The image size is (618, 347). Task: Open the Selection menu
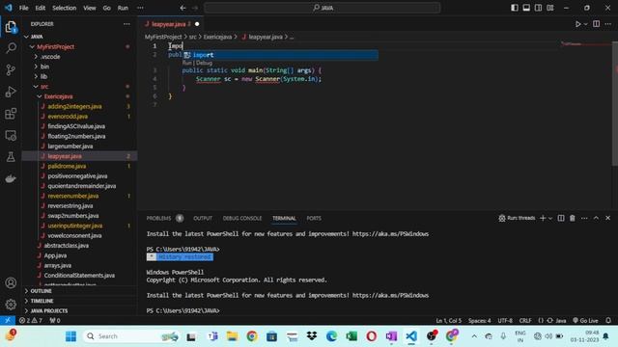[x=65, y=8]
